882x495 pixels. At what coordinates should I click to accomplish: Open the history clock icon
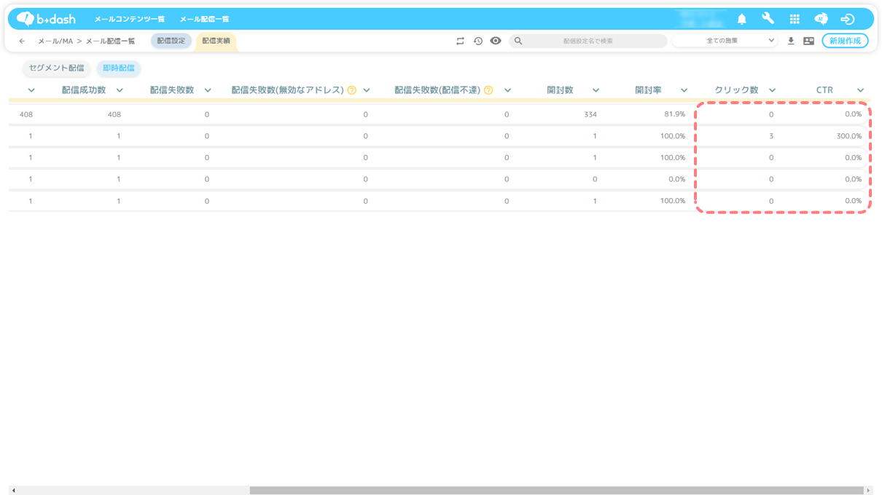coord(478,41)
